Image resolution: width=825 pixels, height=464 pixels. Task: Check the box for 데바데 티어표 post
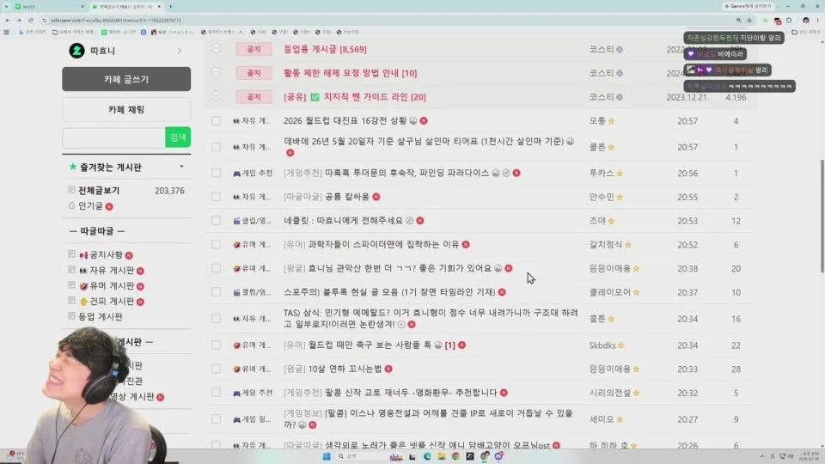[217, 147]
